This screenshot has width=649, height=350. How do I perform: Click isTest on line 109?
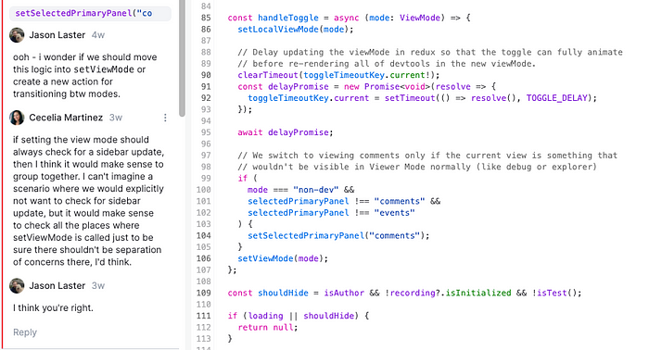tap(552, 293)
